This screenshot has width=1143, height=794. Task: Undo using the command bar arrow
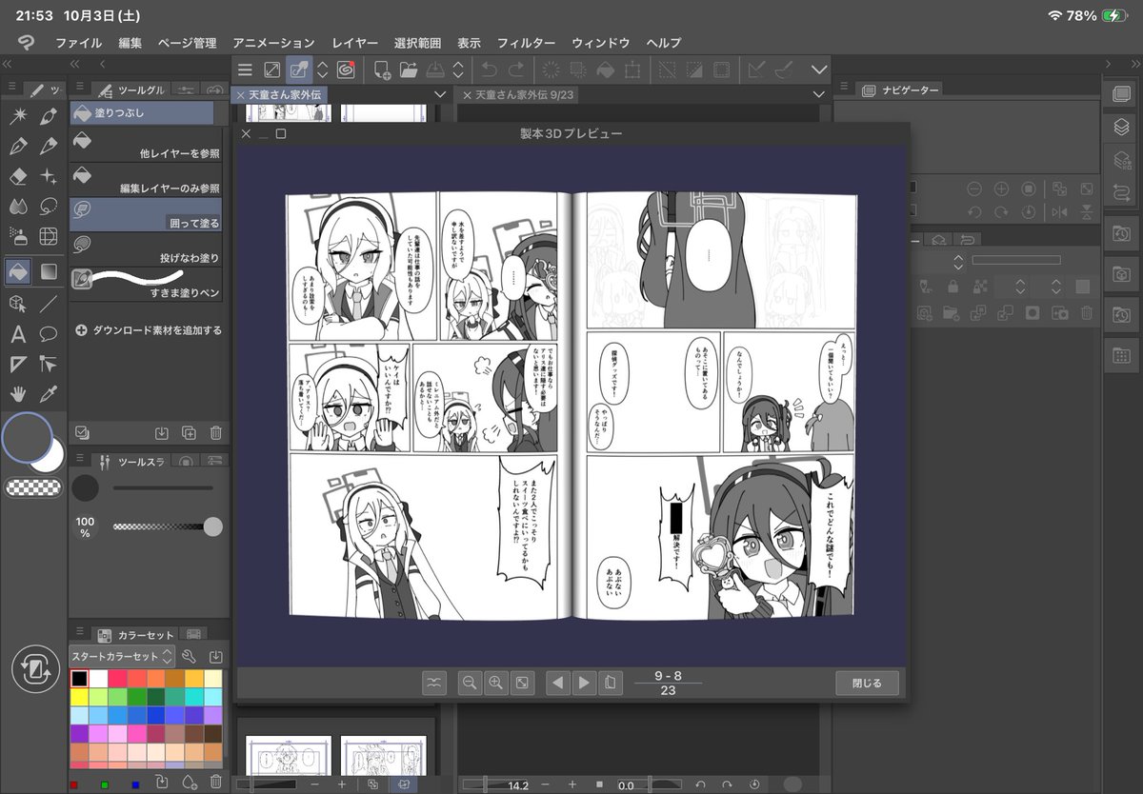tap(489, 69)
